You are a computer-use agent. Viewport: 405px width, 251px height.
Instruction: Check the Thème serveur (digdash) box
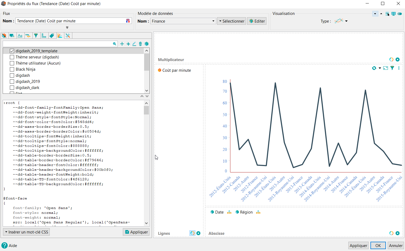[x=12, y=57]
